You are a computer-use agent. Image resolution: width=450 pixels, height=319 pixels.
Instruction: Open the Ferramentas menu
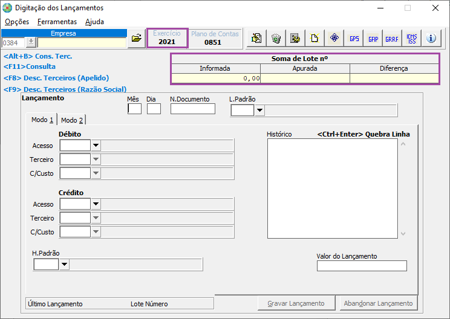57,22
